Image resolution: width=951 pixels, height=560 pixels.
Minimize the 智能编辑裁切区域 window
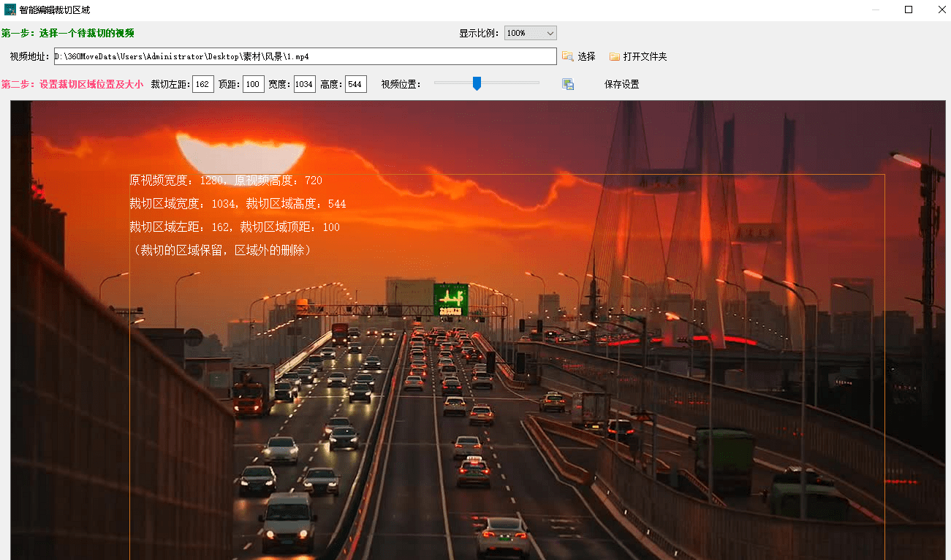pos(876,10)
